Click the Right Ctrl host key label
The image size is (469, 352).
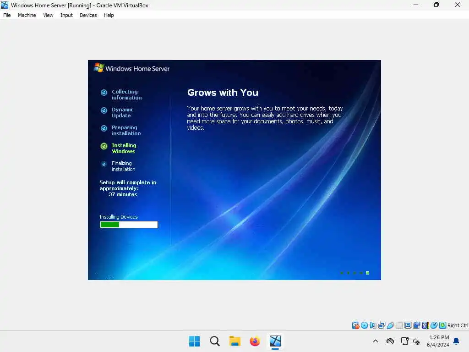(x=458, y=325)
